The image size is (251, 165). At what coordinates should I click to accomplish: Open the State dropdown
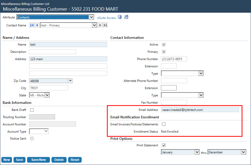tap(47, 95)
